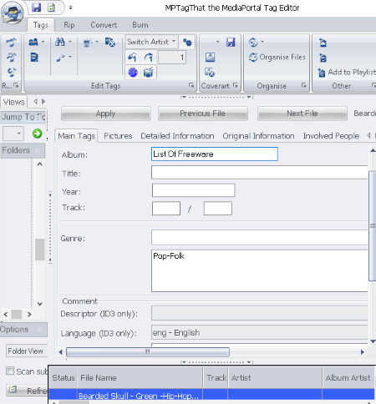Click the top icon in the Other group
Viewport: 376px width, 404px height.
coord(323,43)
